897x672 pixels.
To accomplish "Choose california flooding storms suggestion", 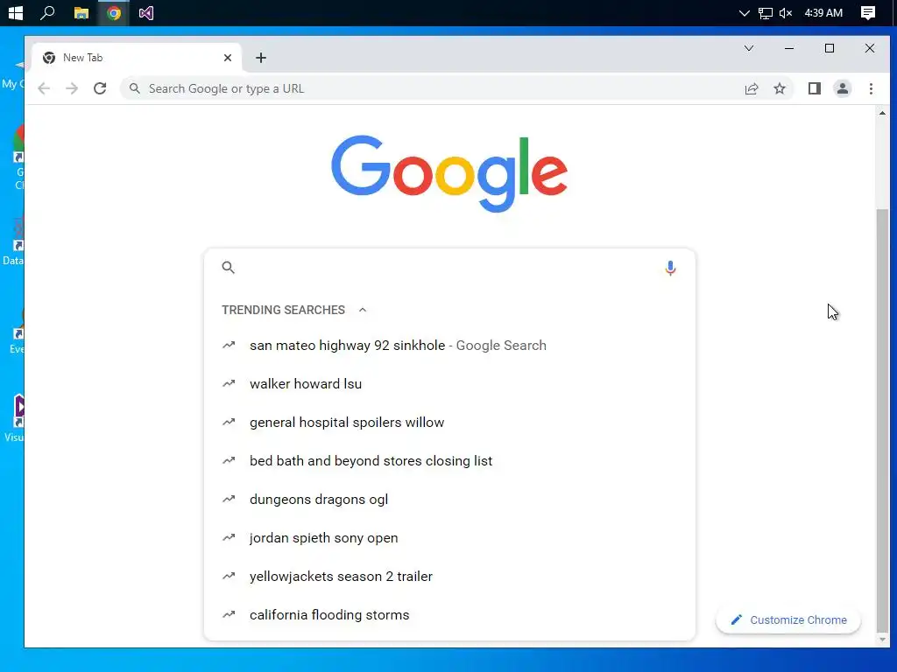I will coord(449,615).
